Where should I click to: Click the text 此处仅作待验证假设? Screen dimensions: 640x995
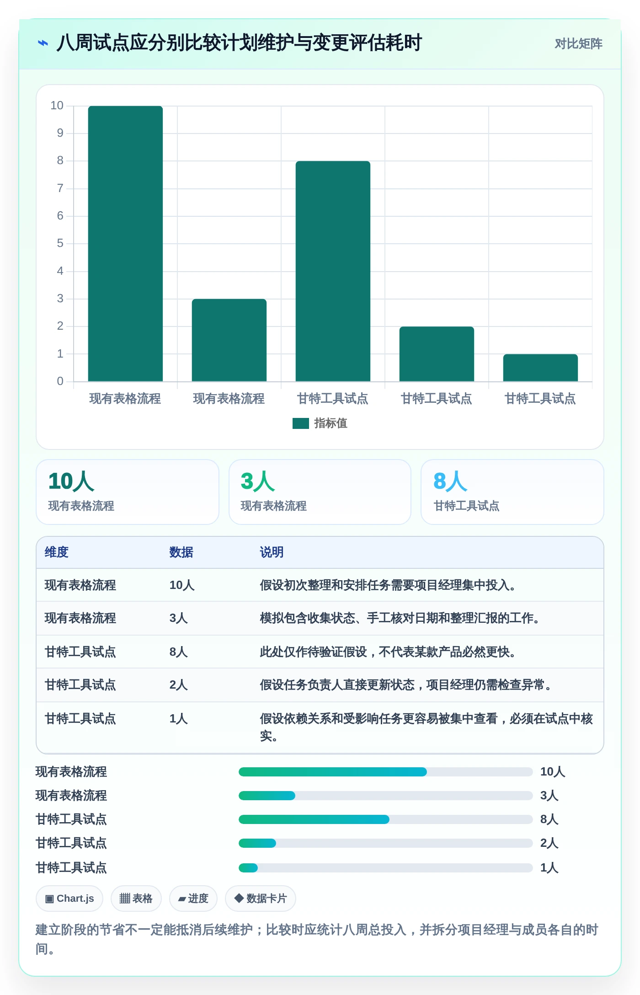tap(313, 652)
